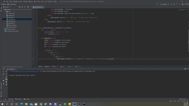
Task: Click the build hammer icon in toolbar
Action: tap(157, 4)
